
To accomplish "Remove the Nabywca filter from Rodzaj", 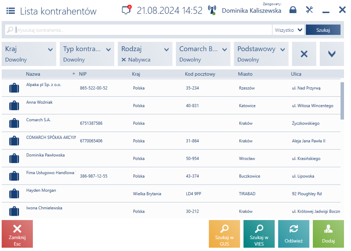I will pos(124,60).
